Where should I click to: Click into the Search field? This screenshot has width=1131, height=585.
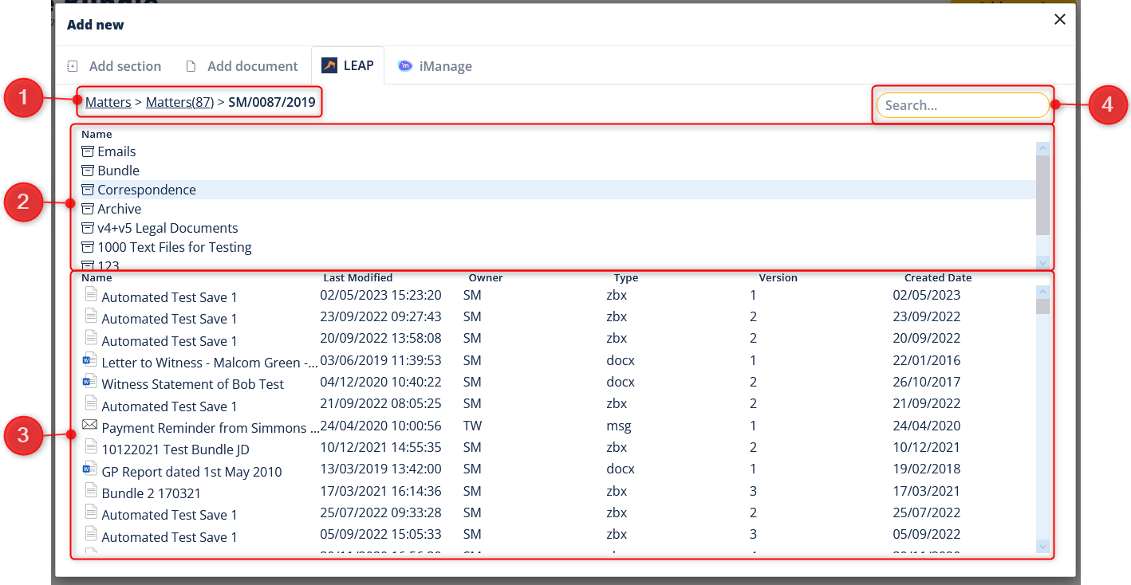coord(962,105)
